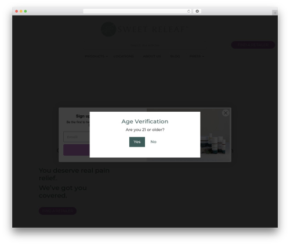Open the Blog menu item
290x245 pixels.
click(x=175, y=56)
